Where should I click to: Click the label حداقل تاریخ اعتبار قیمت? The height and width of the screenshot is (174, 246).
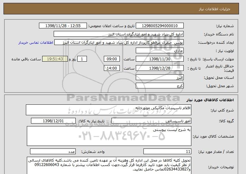pyautogui.click(x=220, y=68)
